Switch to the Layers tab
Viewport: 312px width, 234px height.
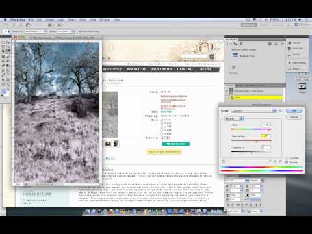[x=229, y=86]
